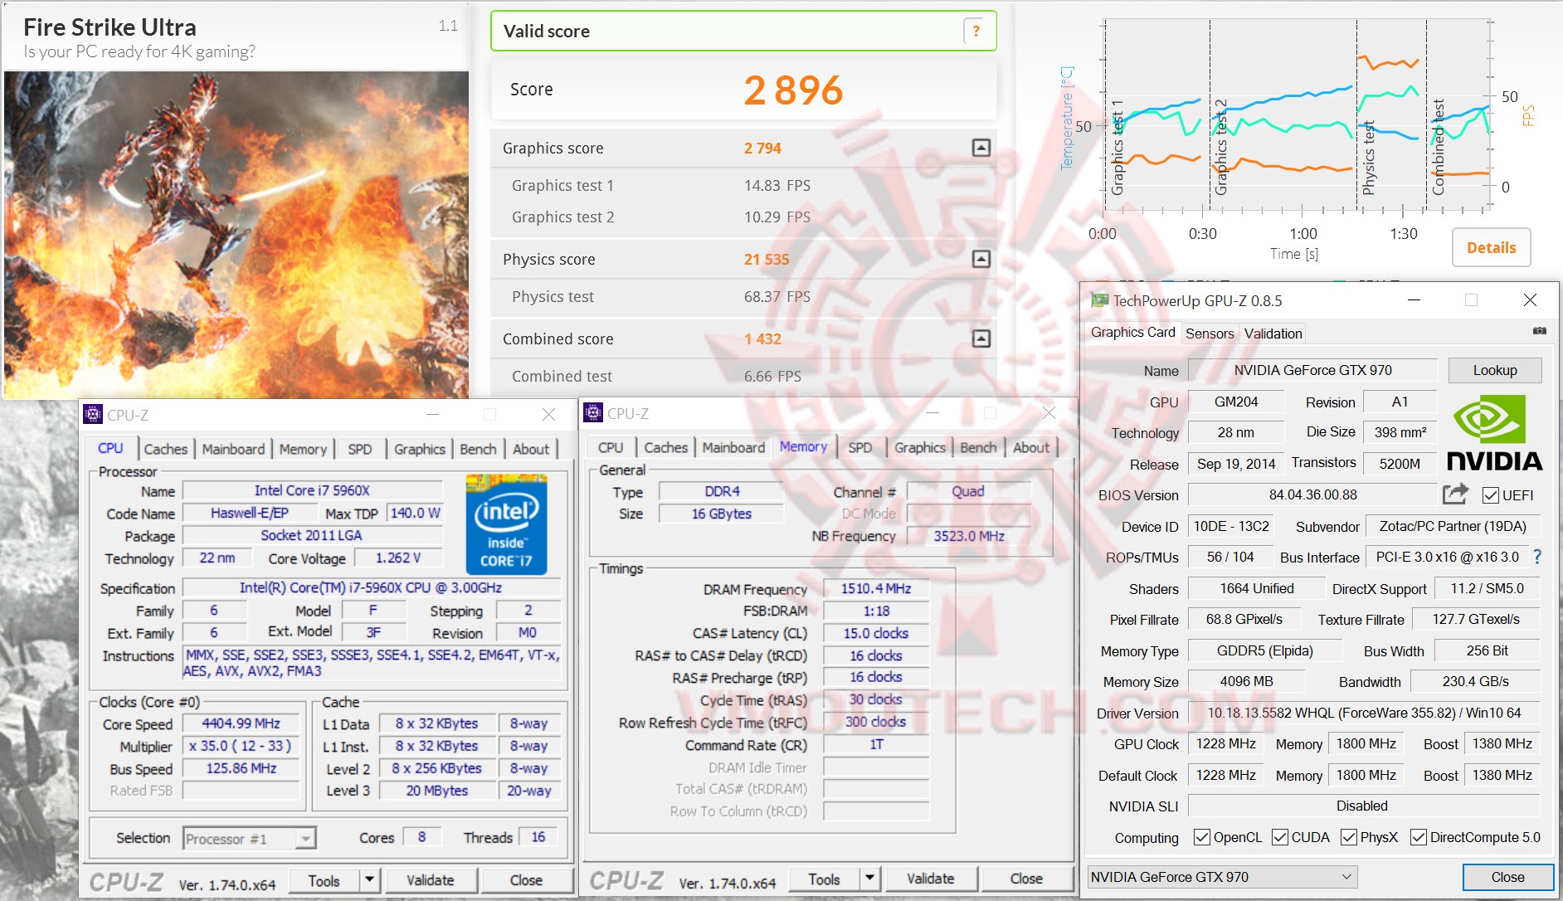Collapse the Physics score section
This screenshot has height=901, width=1563.
(x=981, y=259)
